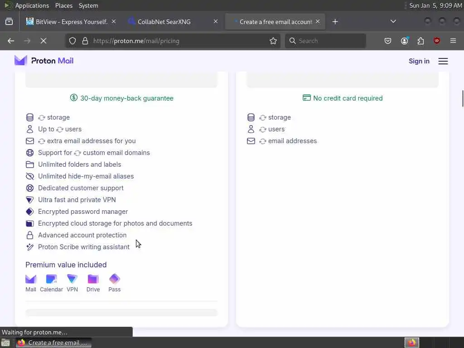The height and width of the screenshot is (348, 464).
Task: Open the Firefox account icon
Action: point(404,41)
